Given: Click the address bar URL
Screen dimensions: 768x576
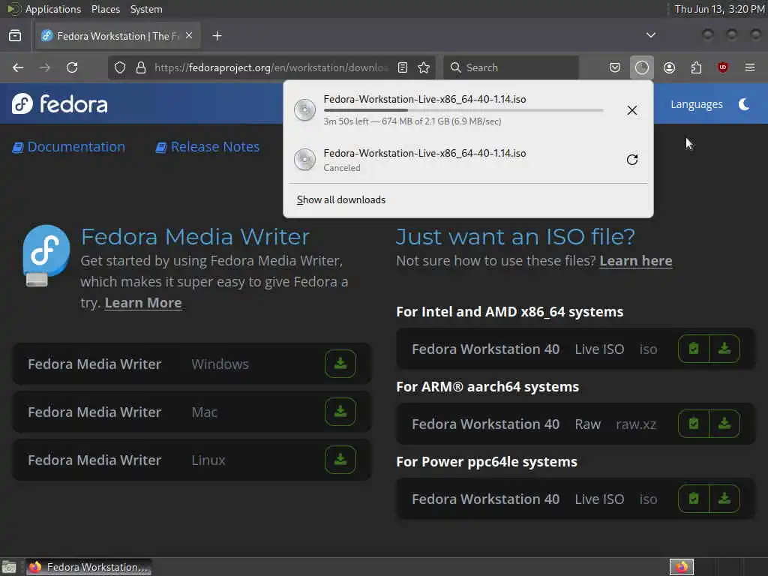Looking at the screenshot, I should click(x=271, y=67).
